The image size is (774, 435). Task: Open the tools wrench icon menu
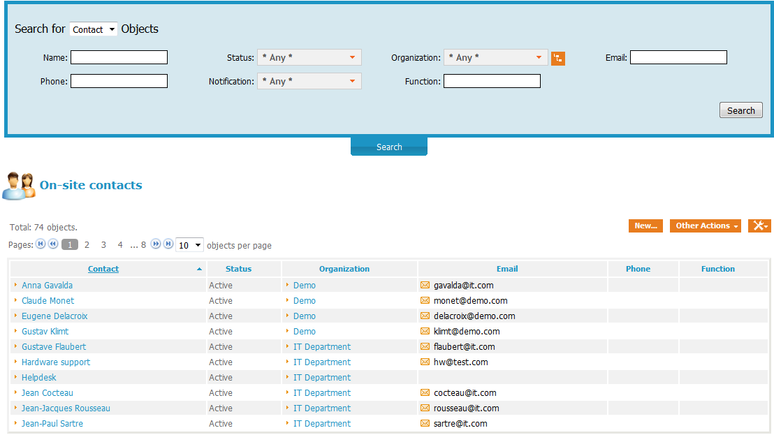coord(759,226)
